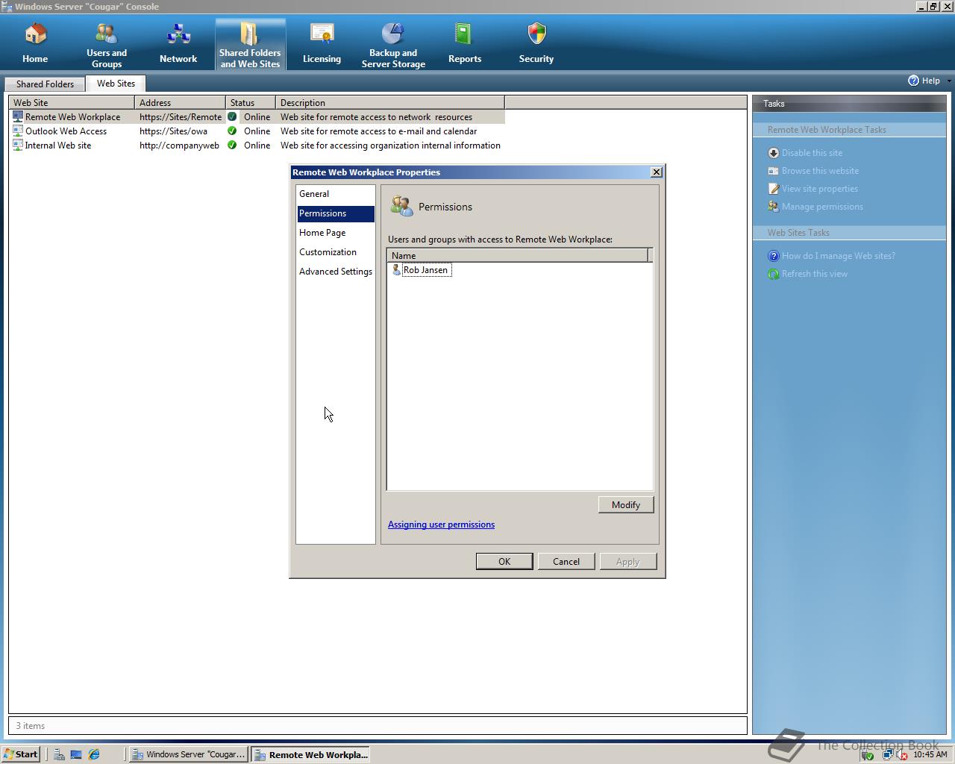Select the Outlook Web Access row
This screenshot has width=955, height=764.
coord(257,131)
